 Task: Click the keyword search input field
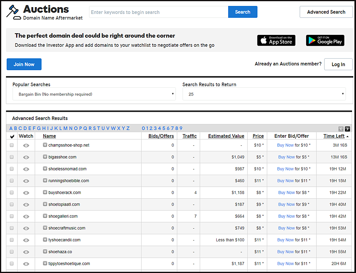(x=159, y=12)
